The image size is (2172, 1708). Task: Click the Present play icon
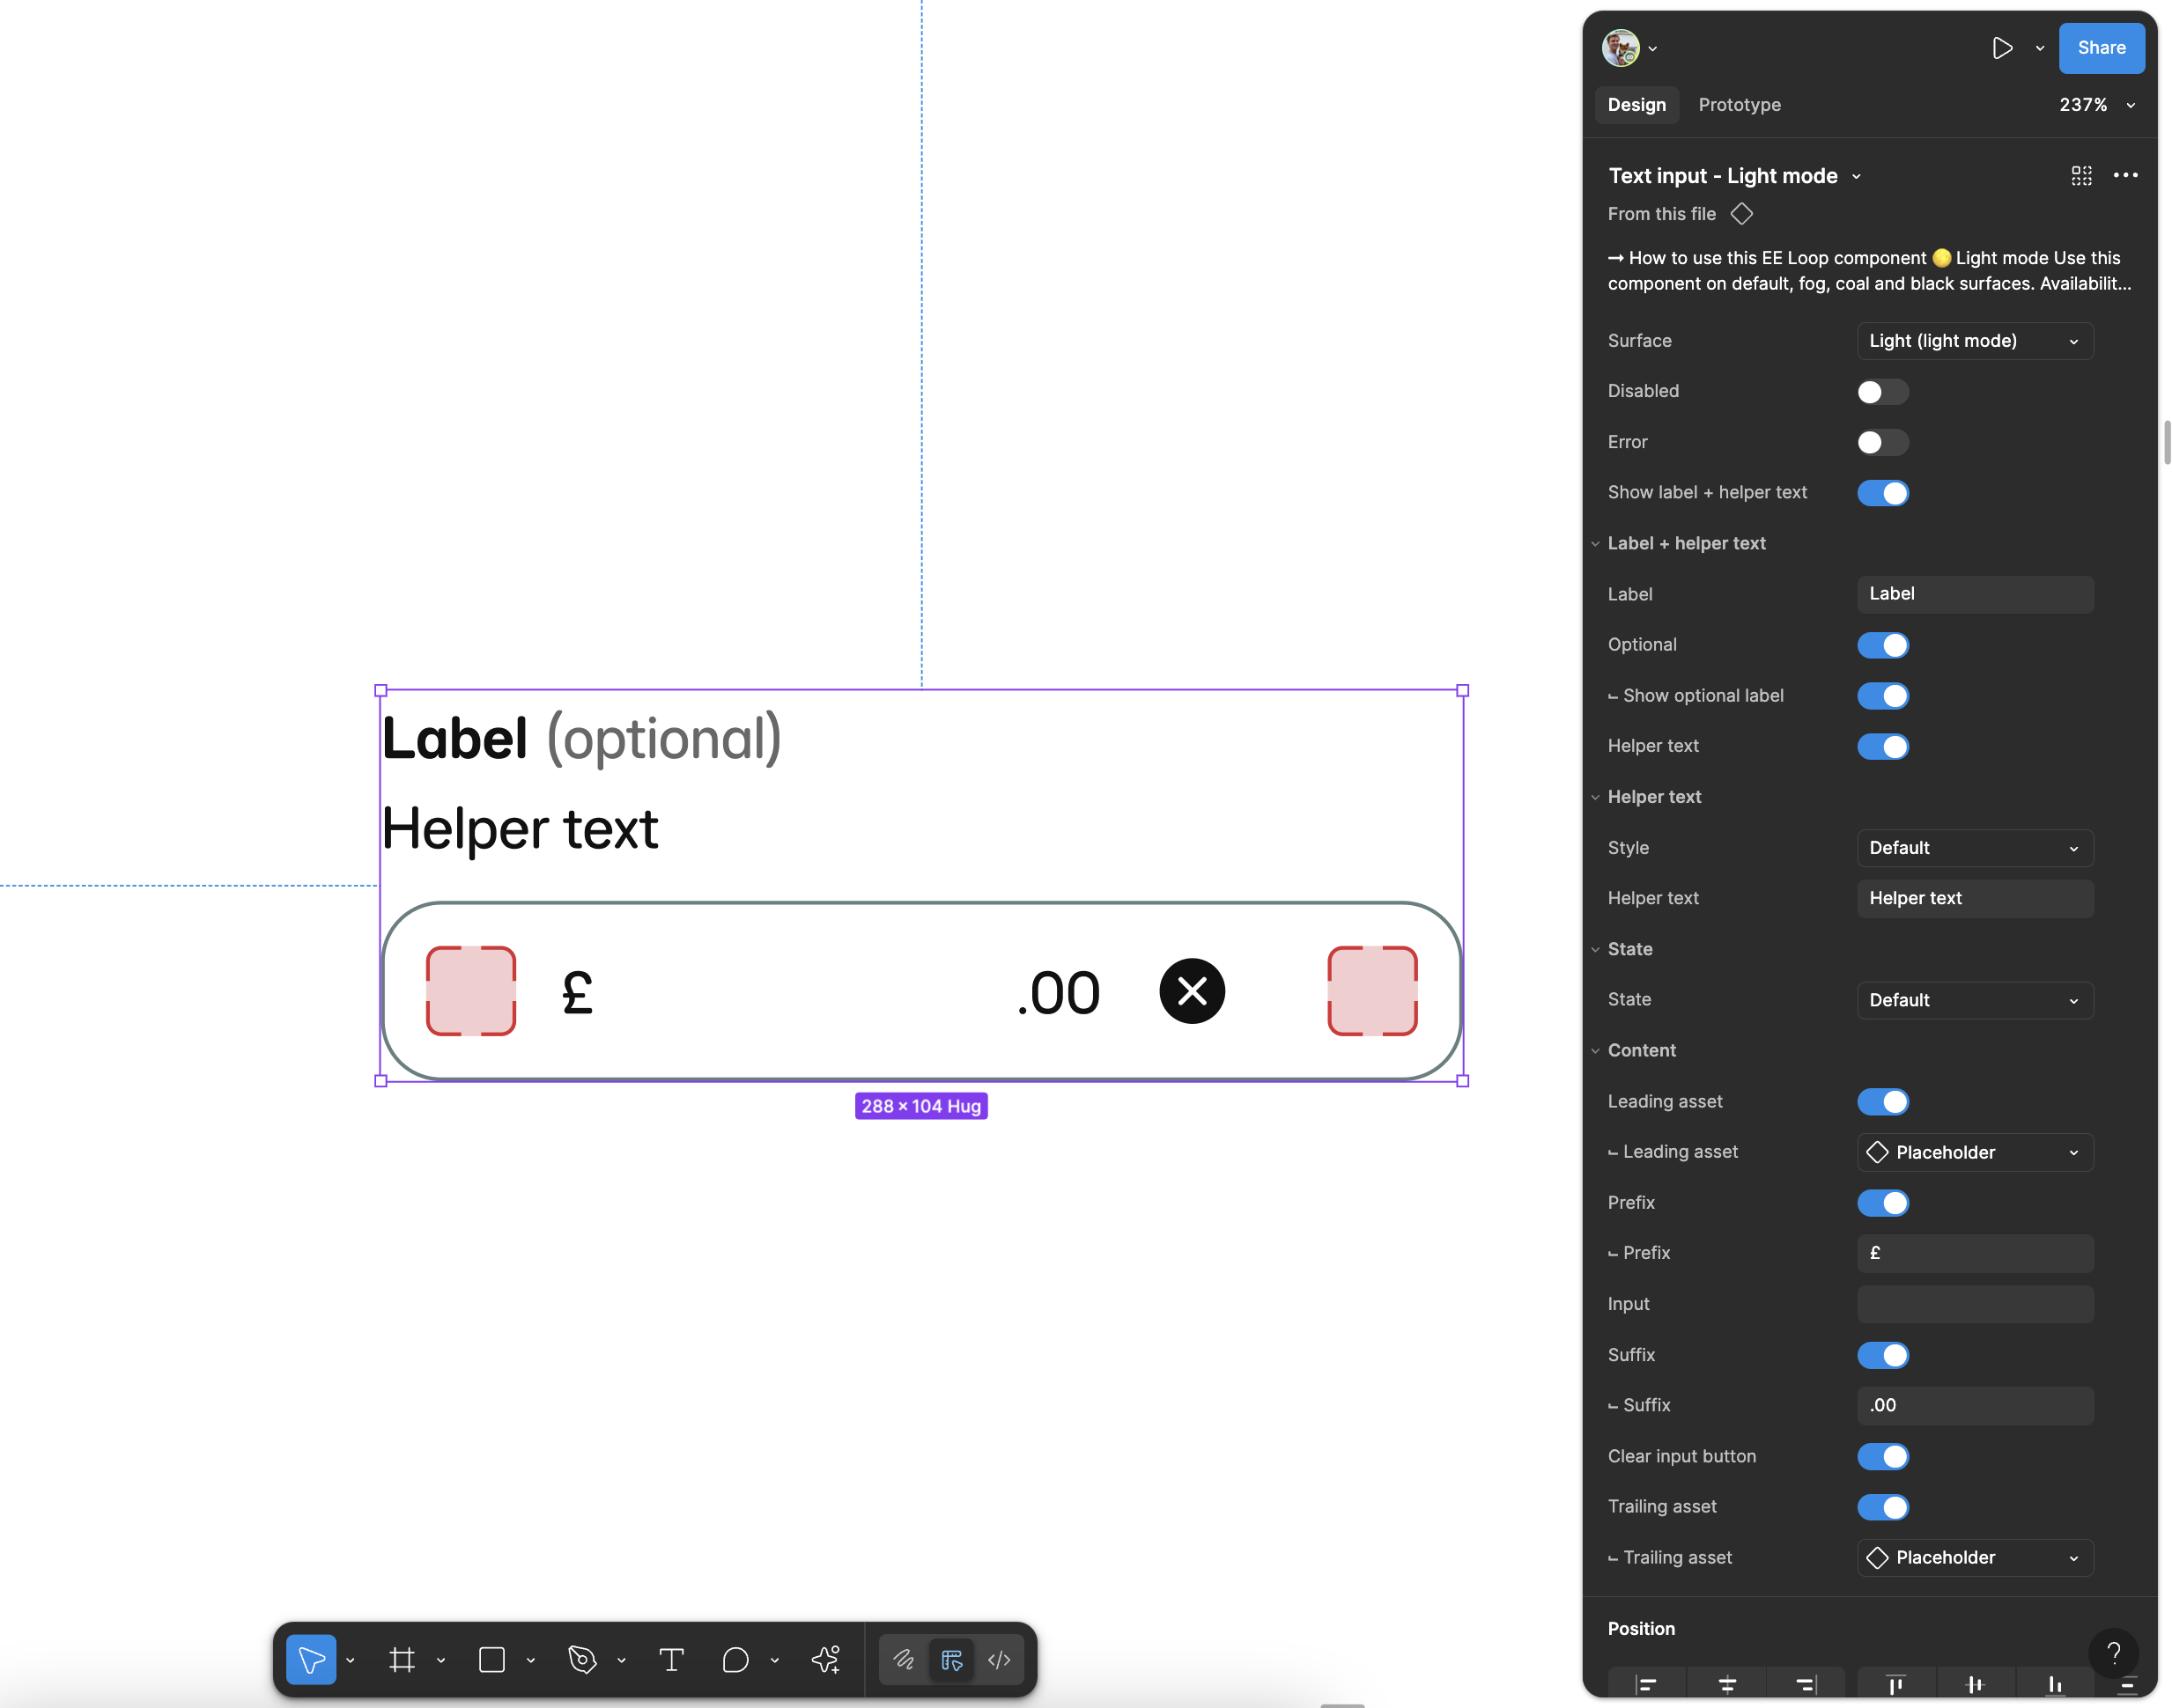(x=2002, y=48)
